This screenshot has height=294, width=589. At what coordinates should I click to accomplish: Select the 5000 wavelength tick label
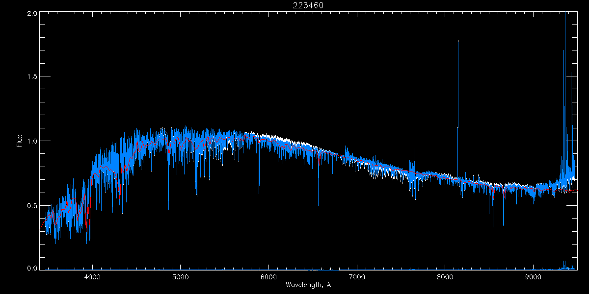click(181, 277)
